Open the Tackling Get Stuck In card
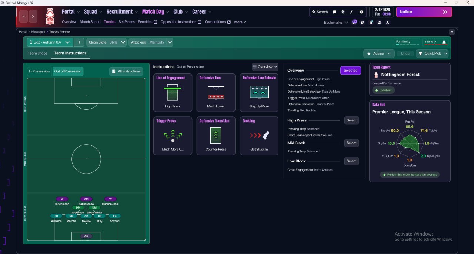The height and width of the screenshot is (254, 474). tap(259, 136)
